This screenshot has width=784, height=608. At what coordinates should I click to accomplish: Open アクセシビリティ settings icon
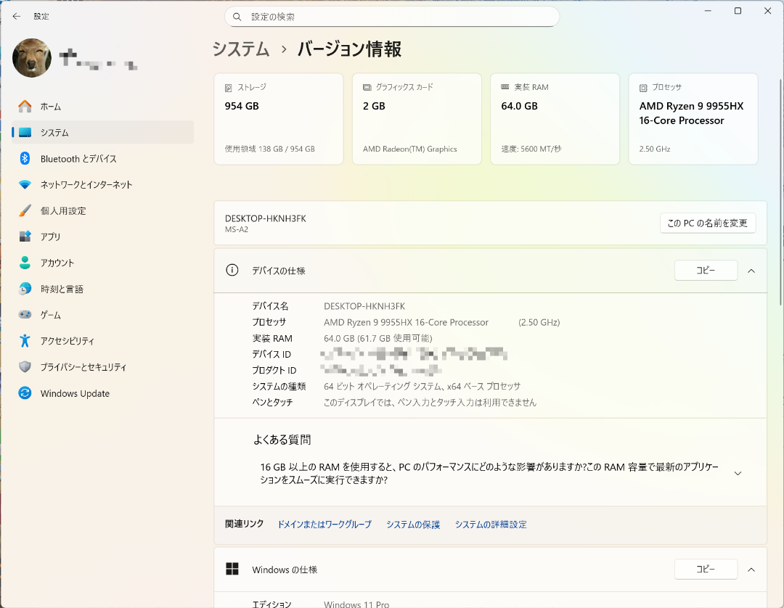25,341
